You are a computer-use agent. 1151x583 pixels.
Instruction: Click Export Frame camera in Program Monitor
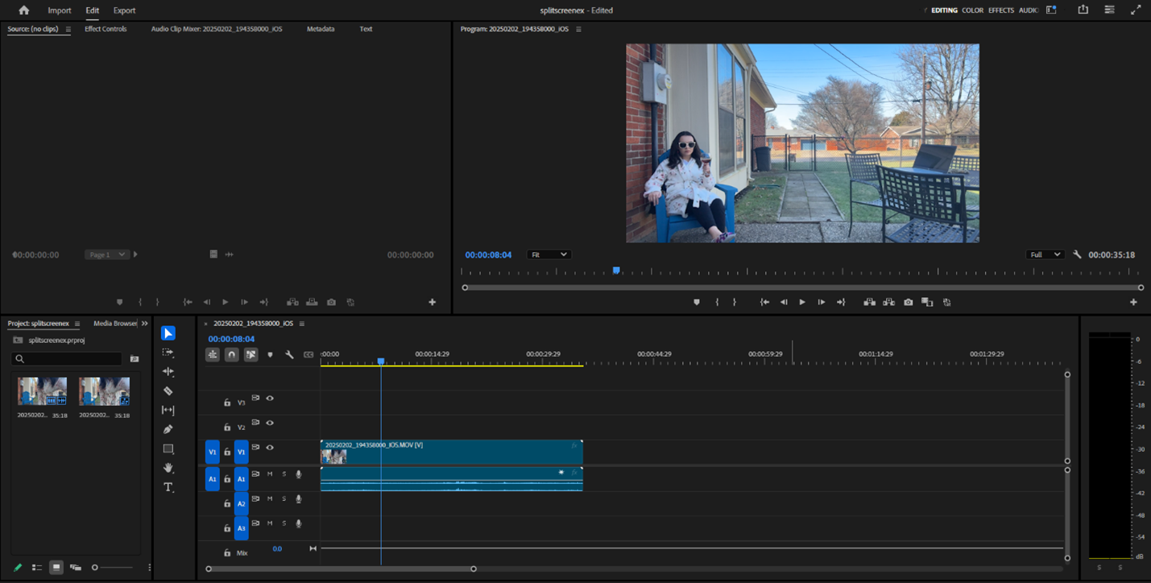[908, 302]
